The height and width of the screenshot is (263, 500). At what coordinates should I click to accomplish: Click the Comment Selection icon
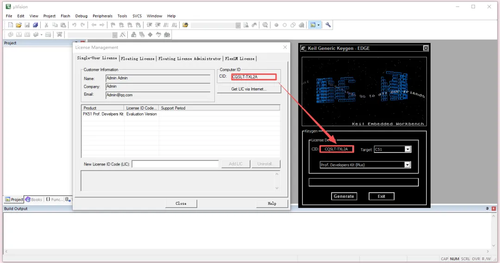coord(166,25)
